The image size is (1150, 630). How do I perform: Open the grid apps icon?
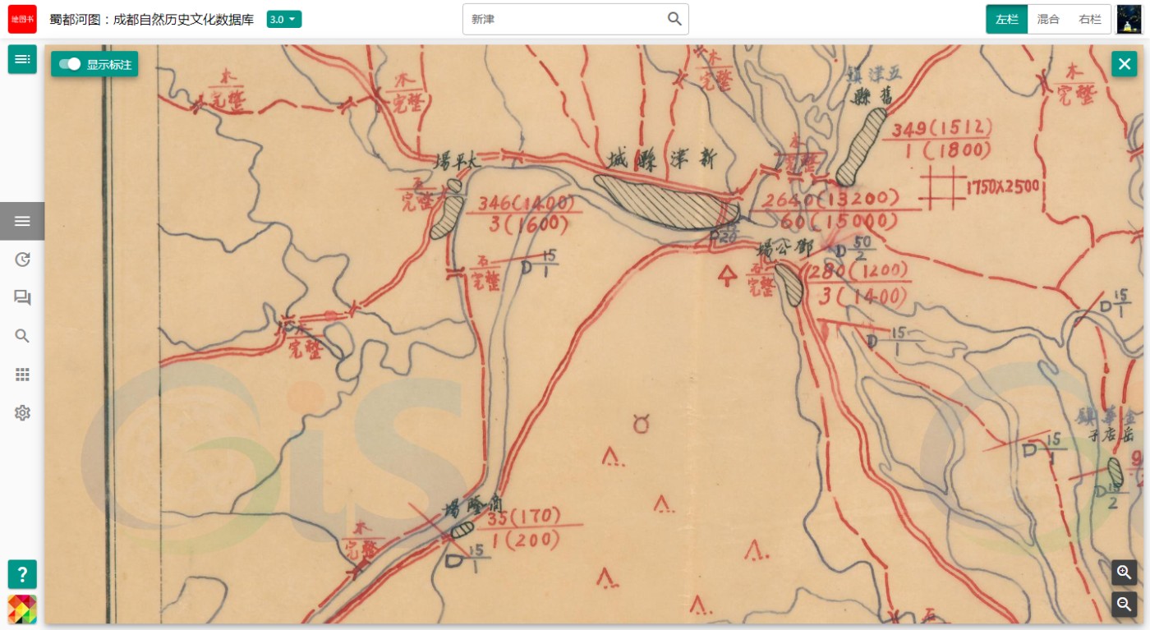22,375
